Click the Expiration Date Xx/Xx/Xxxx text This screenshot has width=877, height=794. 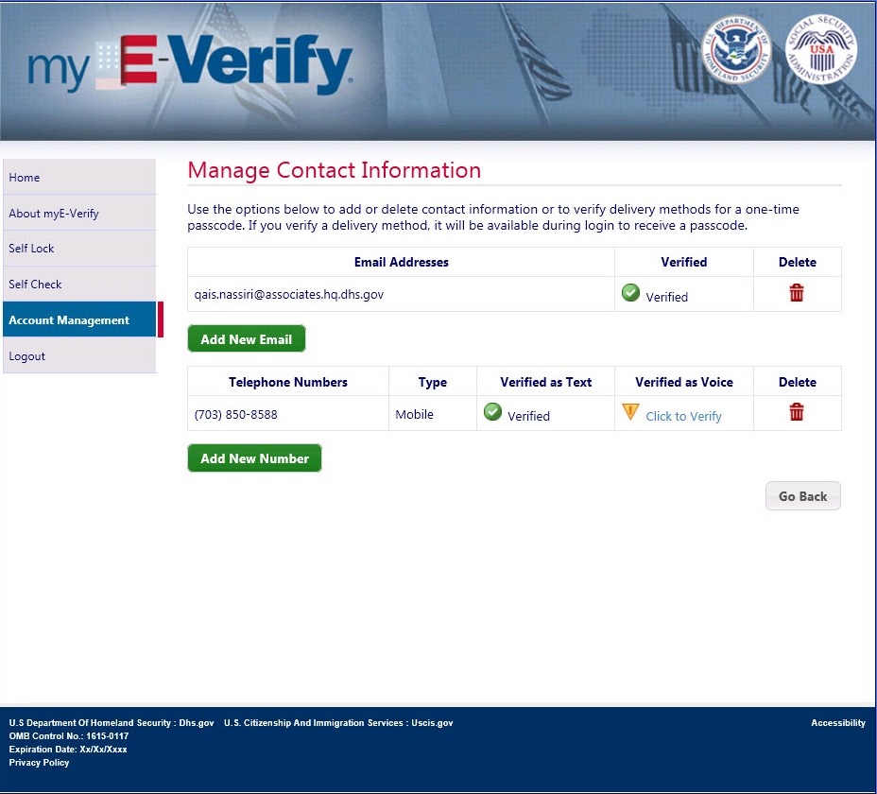(68, 750)
